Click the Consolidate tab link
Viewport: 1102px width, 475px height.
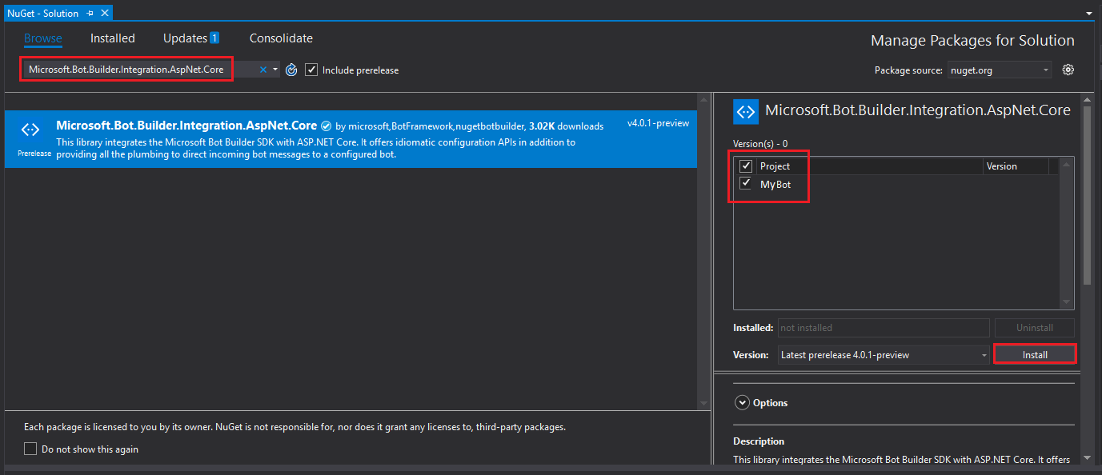pyautogui.click(x=280, y=38)
